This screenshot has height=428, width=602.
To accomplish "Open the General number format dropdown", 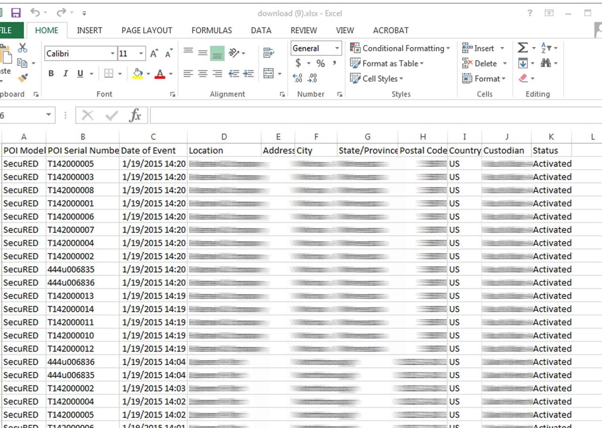I will [x=315, y=48].
